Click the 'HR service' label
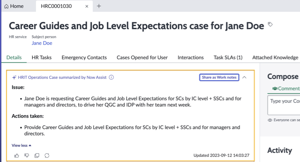This screenshot has width=300, height=162. [x=17, y=37]
